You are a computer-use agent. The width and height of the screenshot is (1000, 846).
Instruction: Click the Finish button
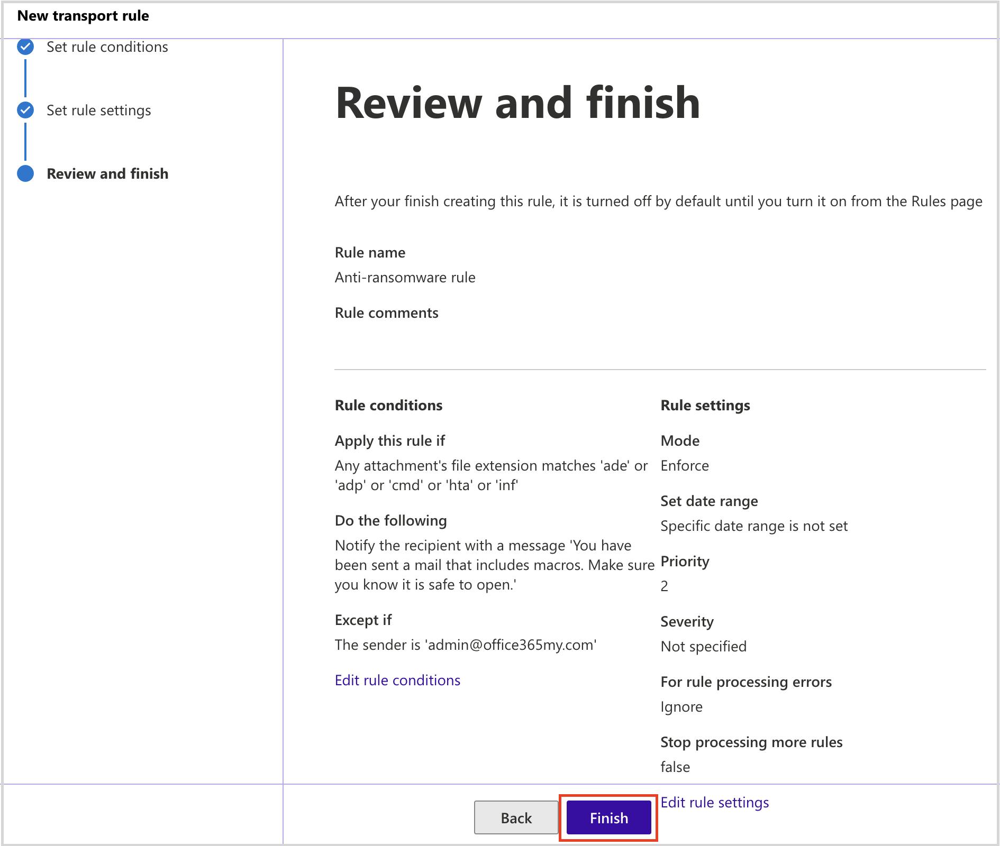point(608,817)
